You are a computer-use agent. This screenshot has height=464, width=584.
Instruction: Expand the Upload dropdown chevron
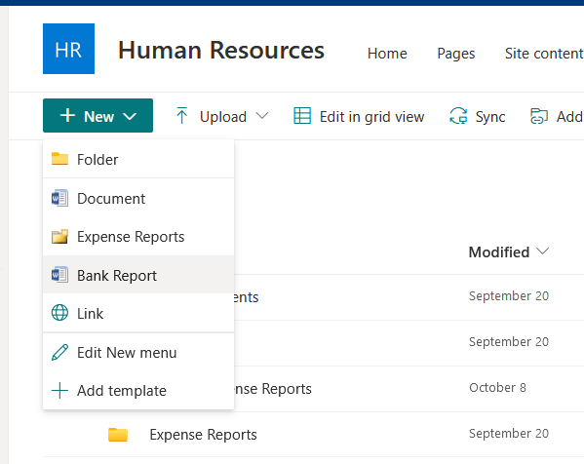[x=262, y=116]
